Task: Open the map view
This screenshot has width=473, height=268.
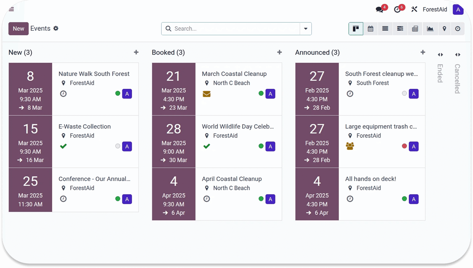Action: 444,29
